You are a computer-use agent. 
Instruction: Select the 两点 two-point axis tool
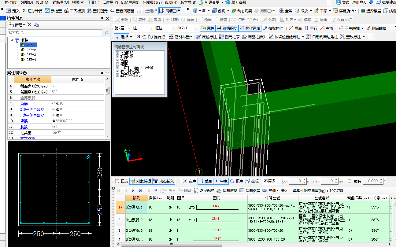[x=295, y=28]
